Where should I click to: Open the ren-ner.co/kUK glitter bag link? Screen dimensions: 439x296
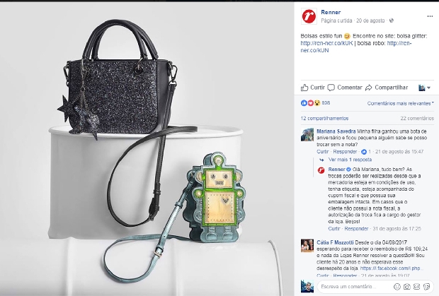pos(326,43)
